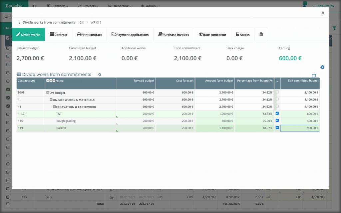
Task: Open the blue gear settings icon
Action: tap(322, 67)
